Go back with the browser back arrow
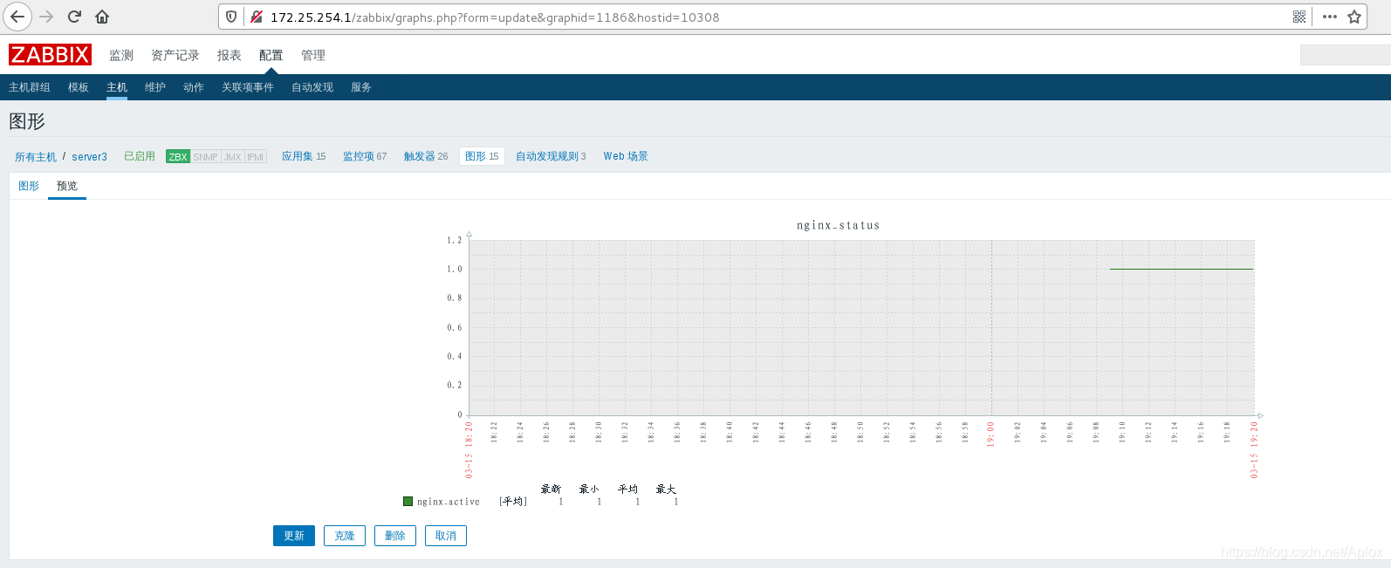The width and height of the screenshot is (1391, 568). [x=17, y=17]
